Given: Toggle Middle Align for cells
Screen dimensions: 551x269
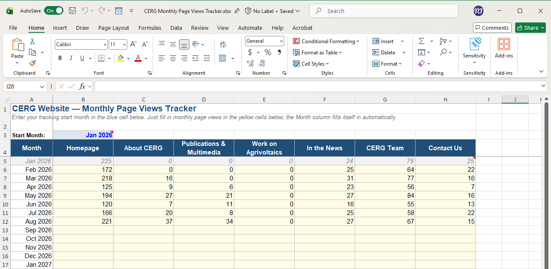Looking at the screenshot, I should pyautogui.click(x=173, y=44).
